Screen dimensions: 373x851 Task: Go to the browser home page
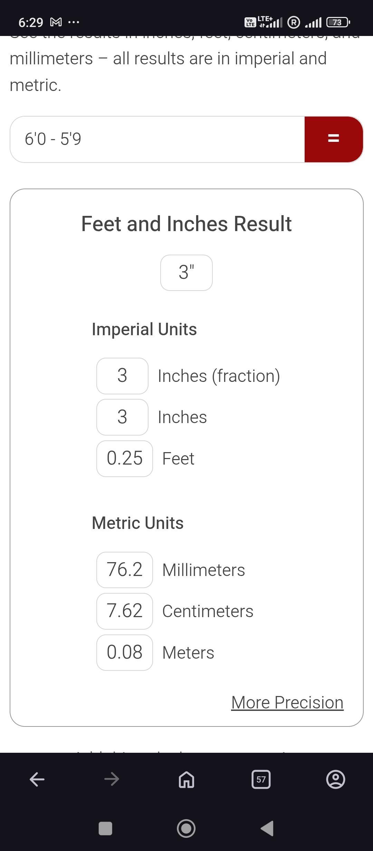click(186, 779)
